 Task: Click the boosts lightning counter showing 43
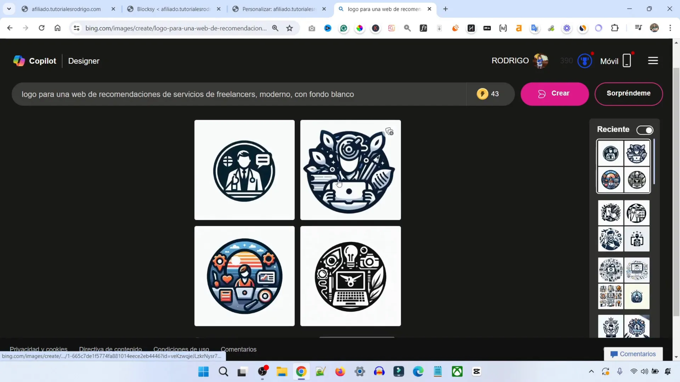tap(489, 94)
